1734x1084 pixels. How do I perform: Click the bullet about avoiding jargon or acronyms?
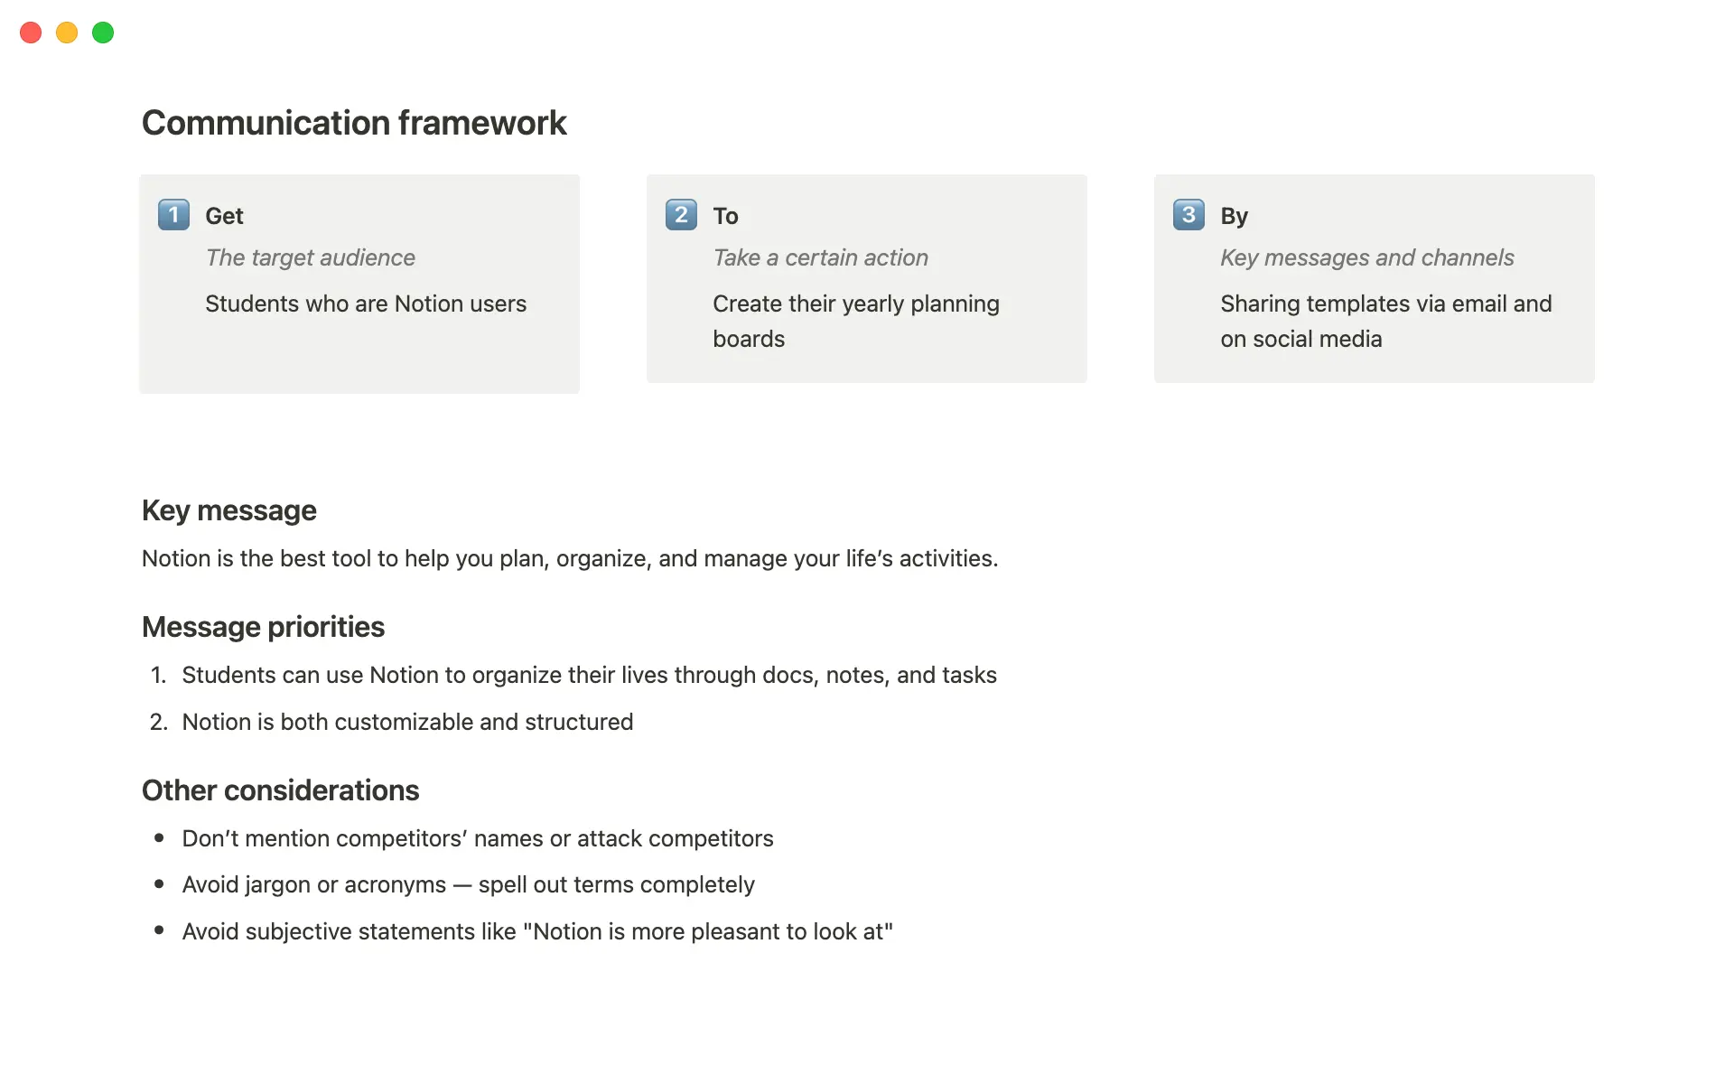pos(469,884)
